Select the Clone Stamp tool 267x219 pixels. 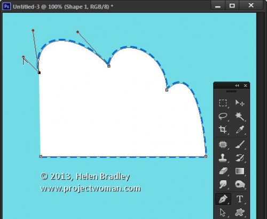pyautogui.click(x=223, y=158)
